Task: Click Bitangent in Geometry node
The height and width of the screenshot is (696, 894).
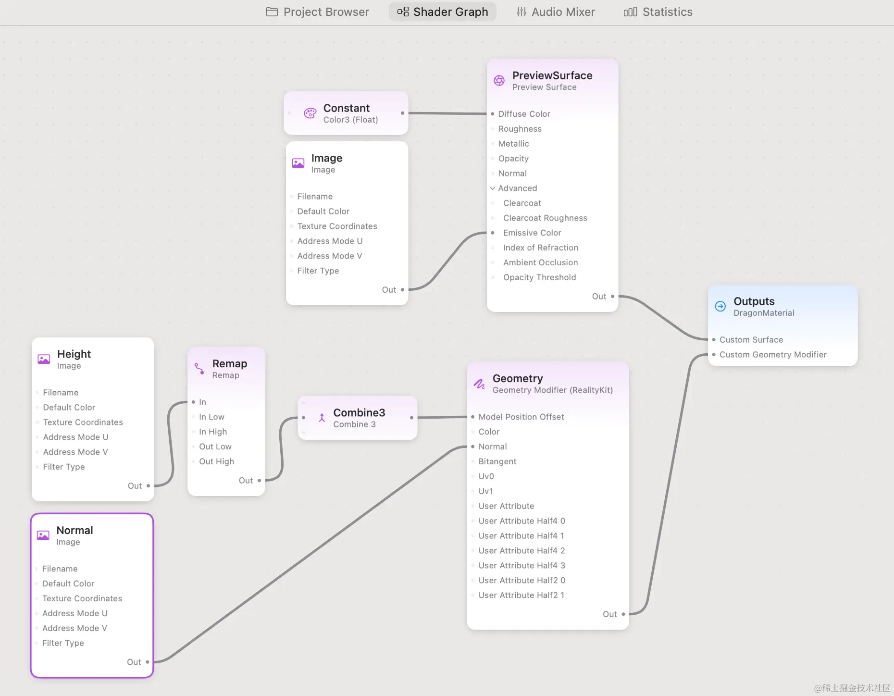Action: click(497, 461)
